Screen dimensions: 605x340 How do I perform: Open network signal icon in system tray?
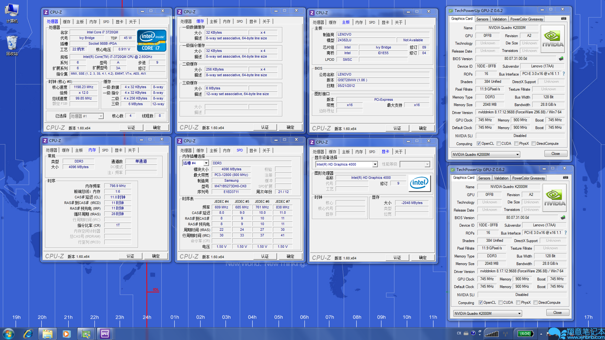point(492,334)
